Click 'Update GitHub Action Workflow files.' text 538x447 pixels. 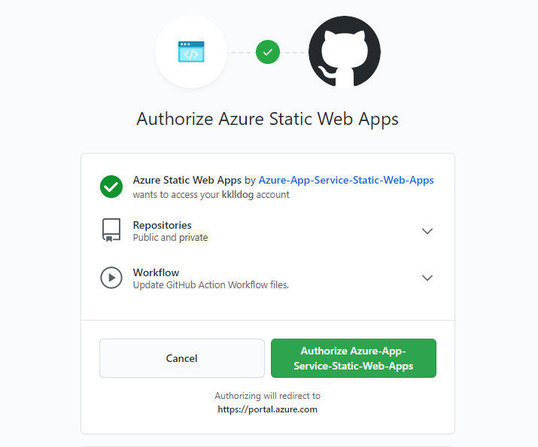[211, 285]
